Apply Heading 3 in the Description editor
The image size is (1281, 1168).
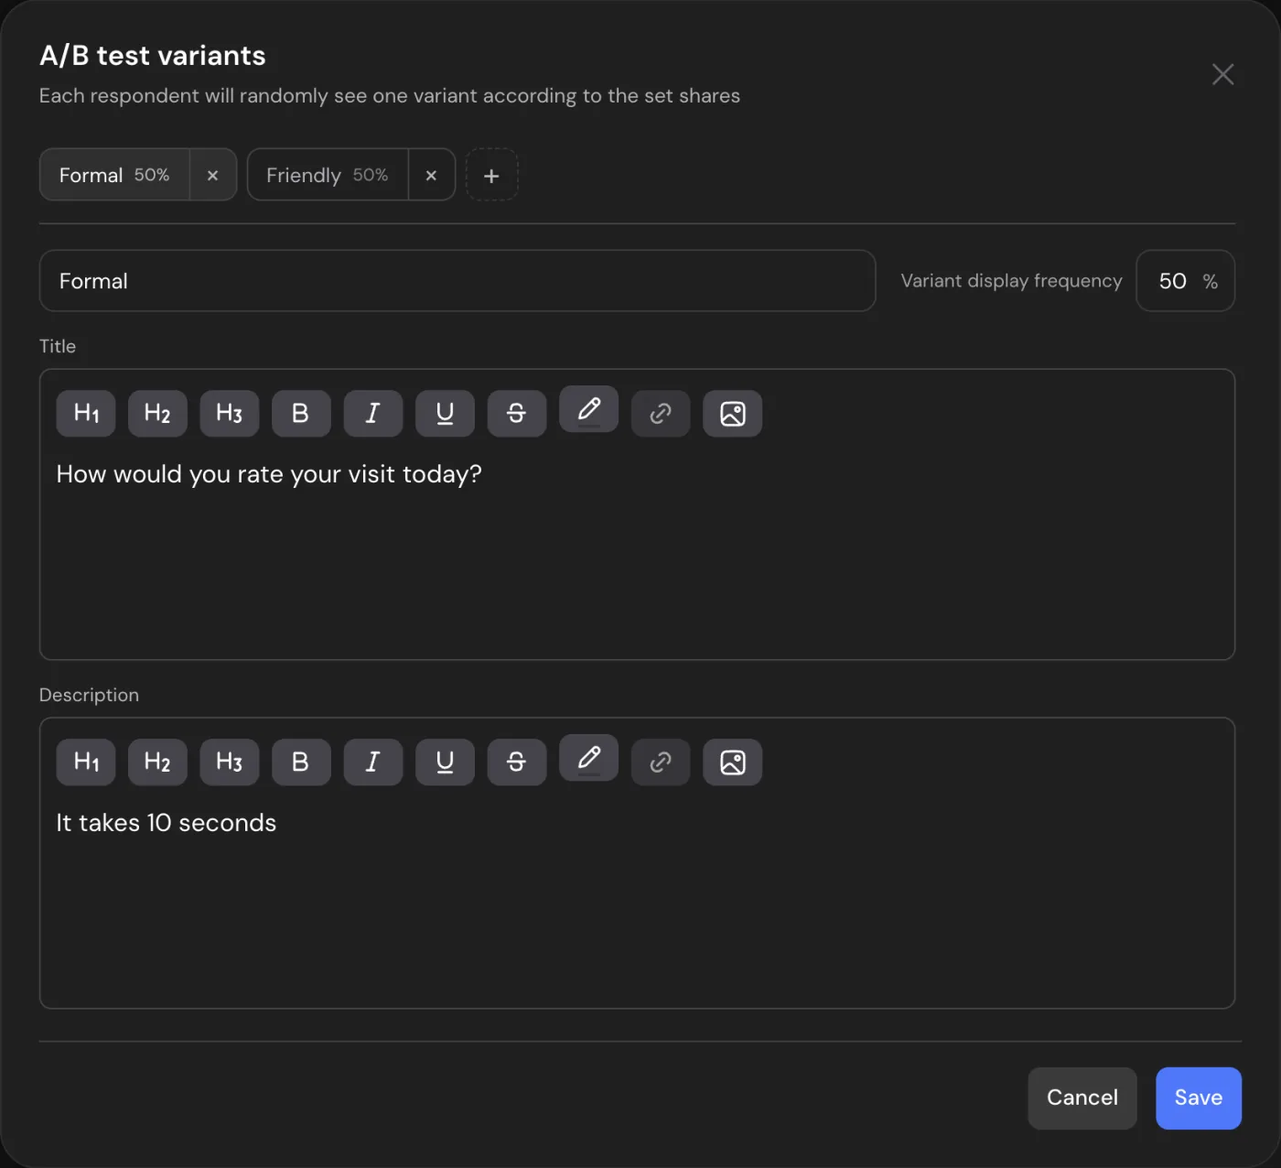tap(230, 762)
